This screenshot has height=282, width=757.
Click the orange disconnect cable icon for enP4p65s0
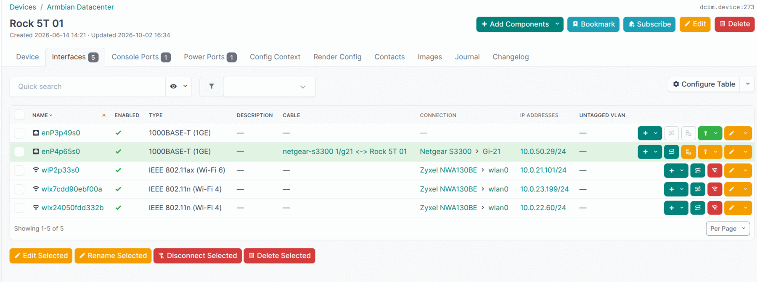click(x=688, y=151)
